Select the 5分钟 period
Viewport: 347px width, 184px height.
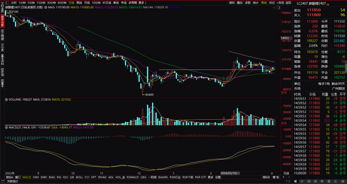pos(31,3)
